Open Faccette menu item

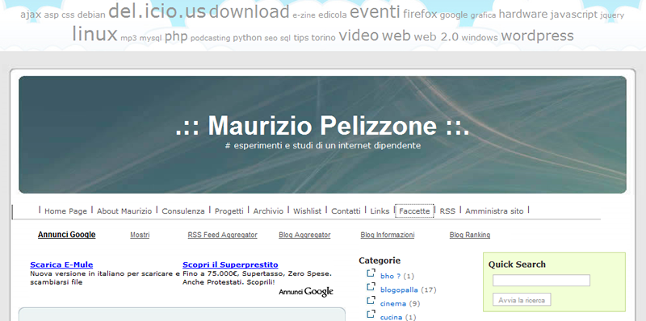coord(414,211)
